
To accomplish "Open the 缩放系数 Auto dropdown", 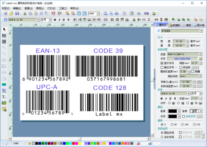I will (x=200, y=76).
